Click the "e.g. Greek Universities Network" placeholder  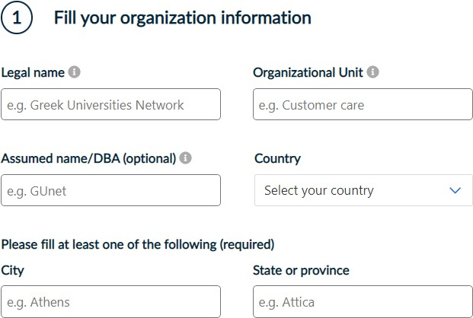click(96, 105)
